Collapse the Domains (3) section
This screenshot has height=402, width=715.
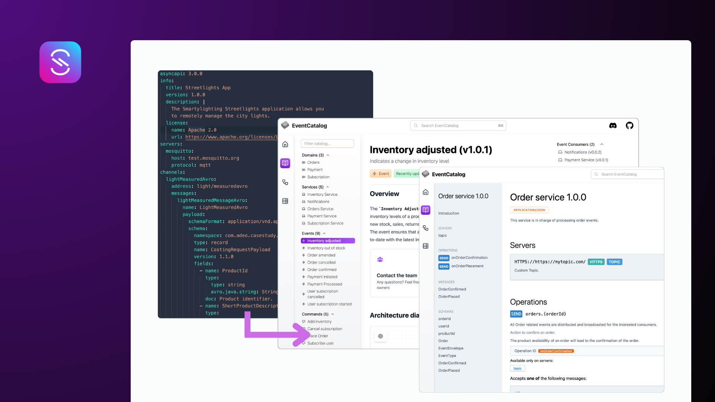pyautogui.click(x=328, y=155)
